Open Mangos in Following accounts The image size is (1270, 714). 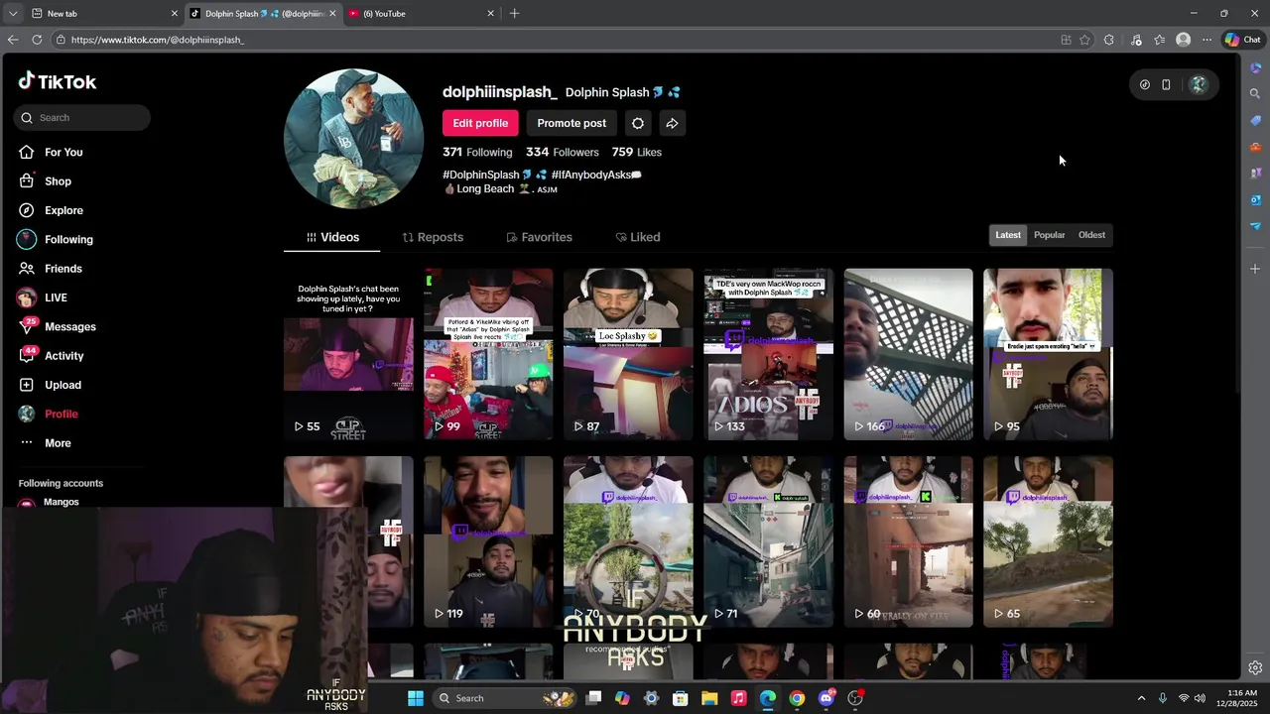[x=61, y=502]
